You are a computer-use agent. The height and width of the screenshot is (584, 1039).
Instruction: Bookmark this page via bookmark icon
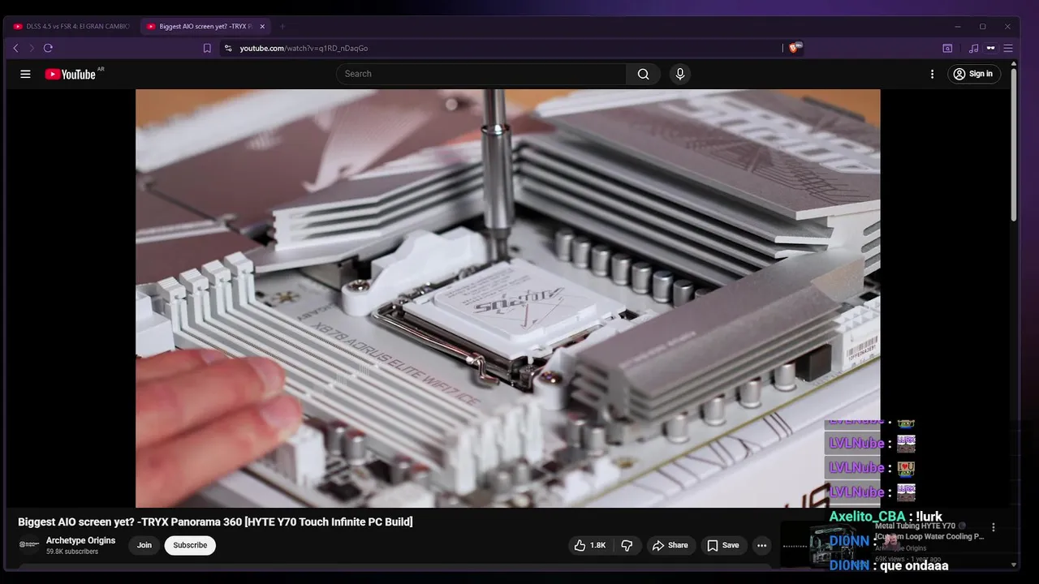click(207, 48)
